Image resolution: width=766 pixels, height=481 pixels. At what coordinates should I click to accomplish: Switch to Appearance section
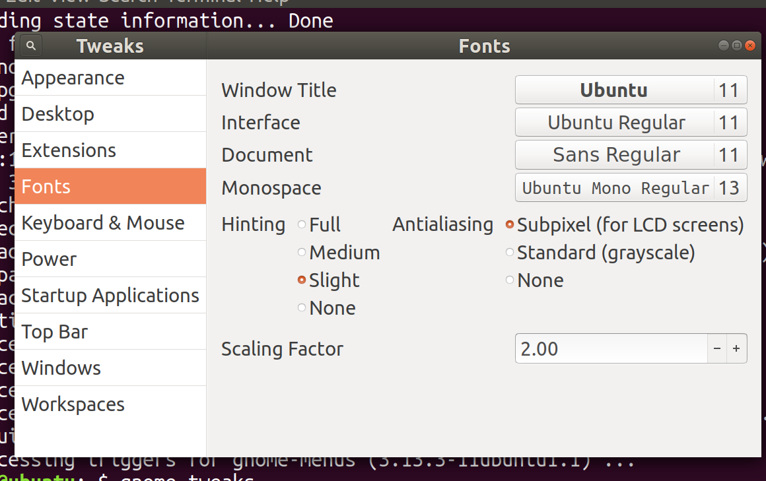pos(73,78)
